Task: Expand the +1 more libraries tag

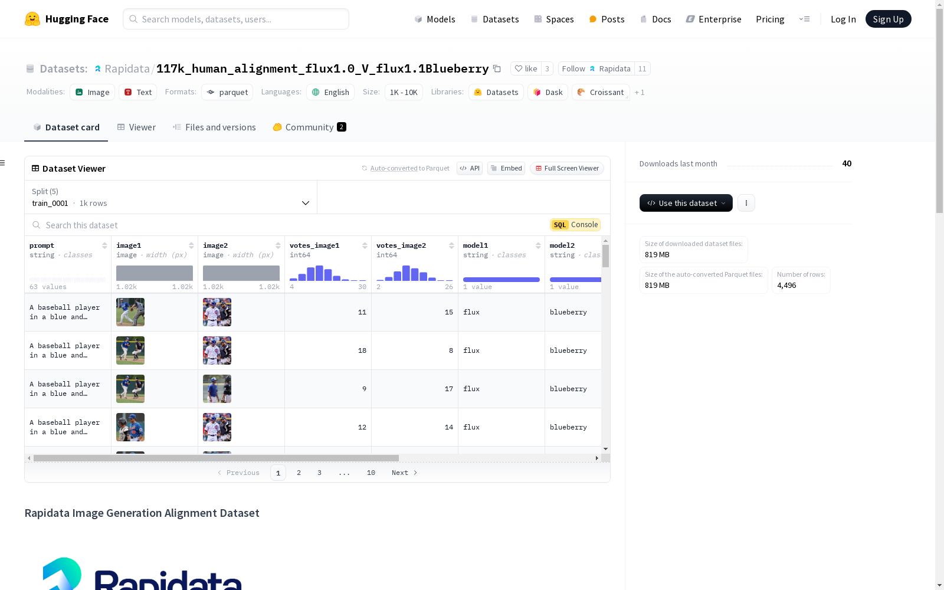Action: 640,93
